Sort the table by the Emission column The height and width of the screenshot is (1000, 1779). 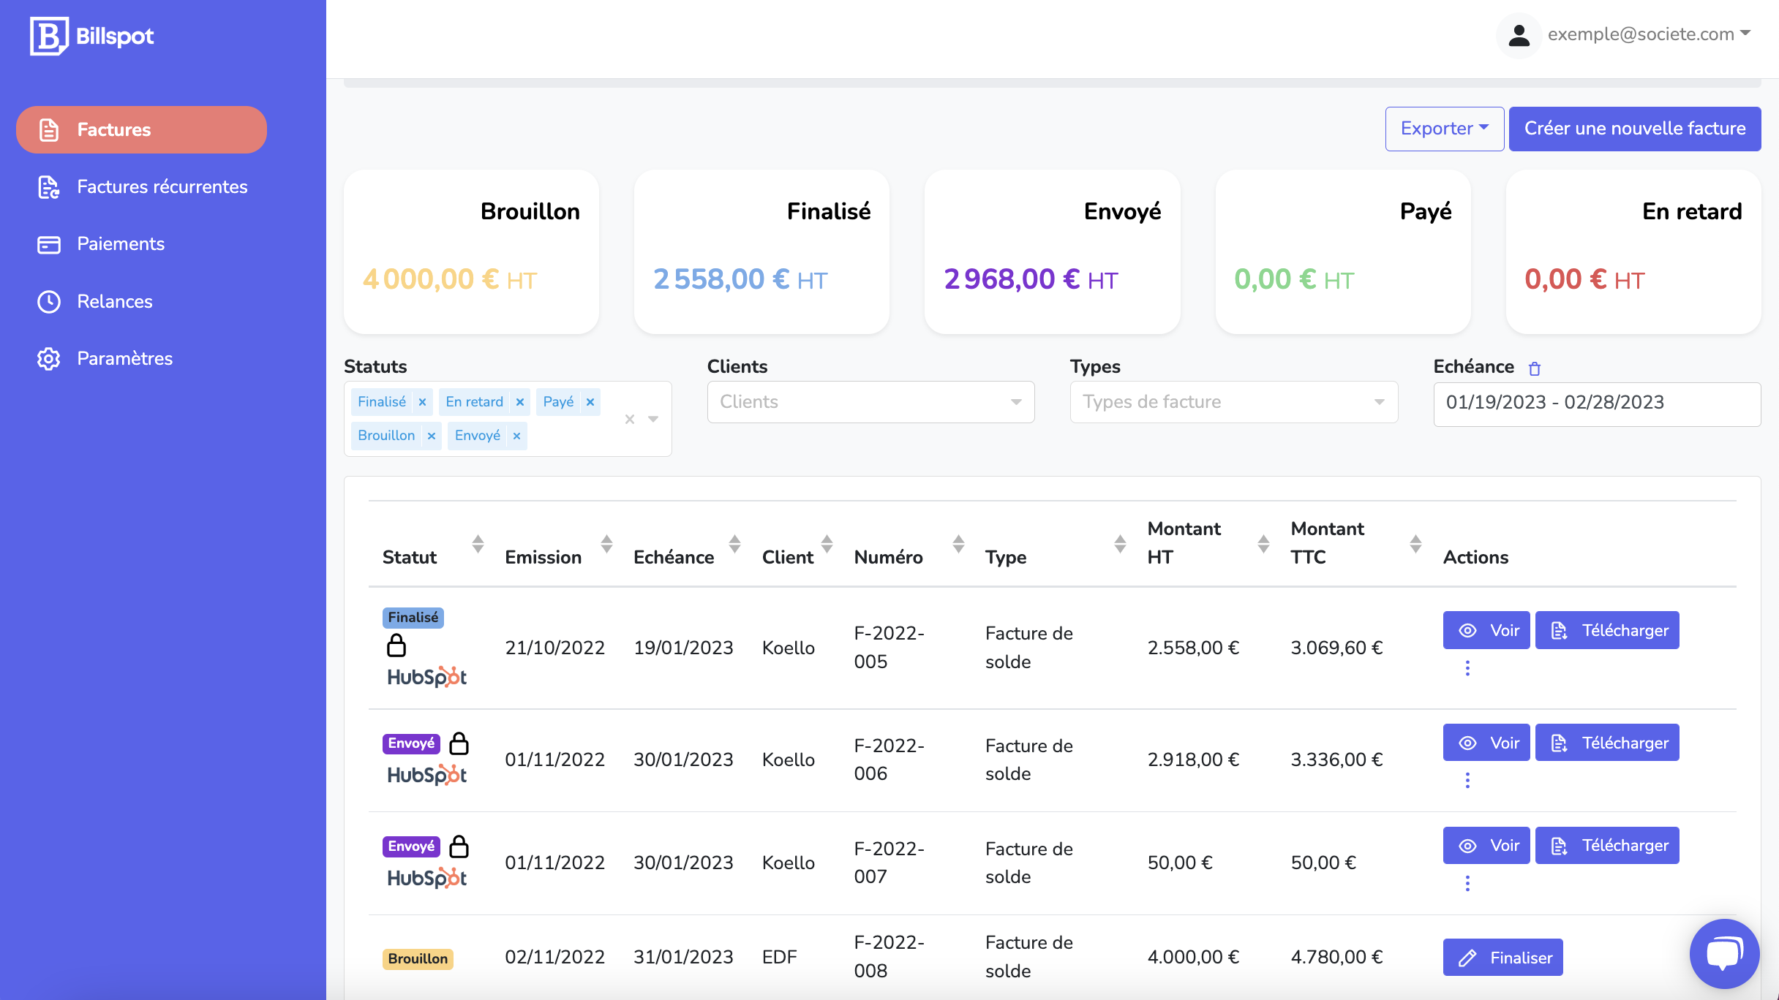[606, 544]
